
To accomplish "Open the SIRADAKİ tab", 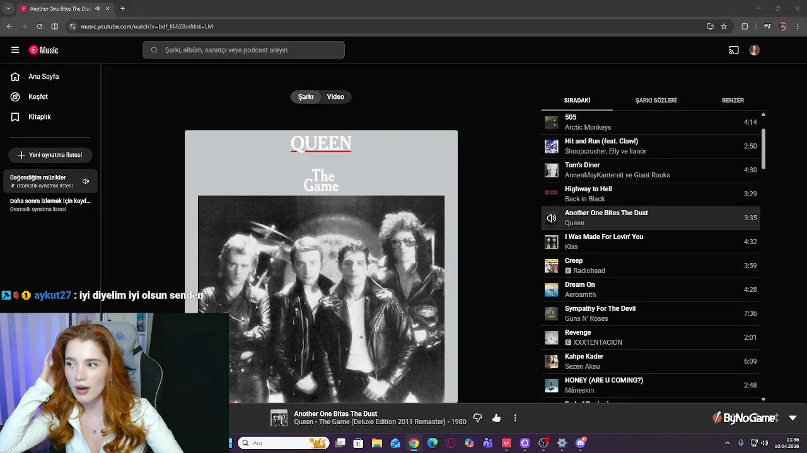I will point(577,101).
